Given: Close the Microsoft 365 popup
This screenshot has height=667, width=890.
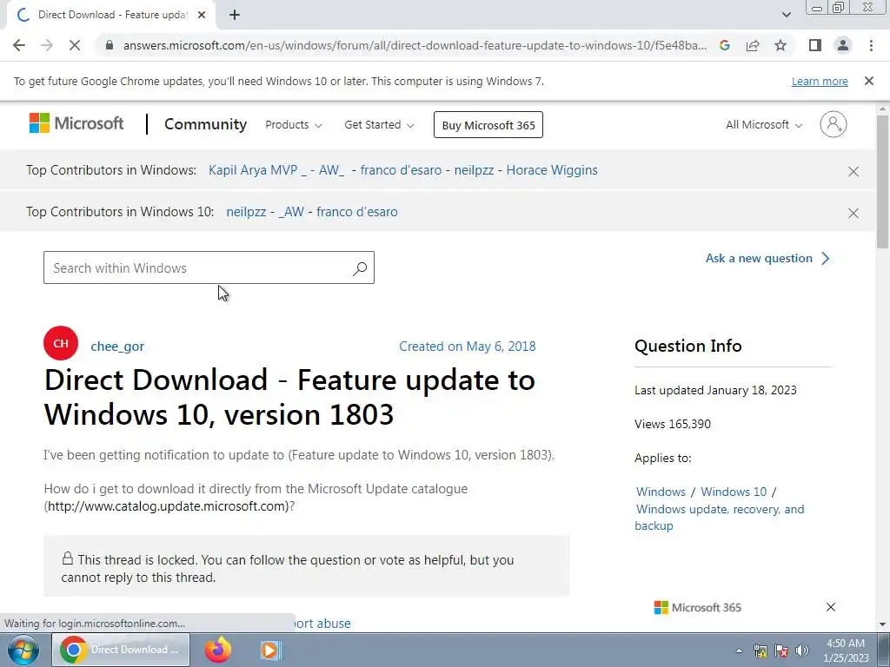Looking at the screenshot, I should 831,607.
